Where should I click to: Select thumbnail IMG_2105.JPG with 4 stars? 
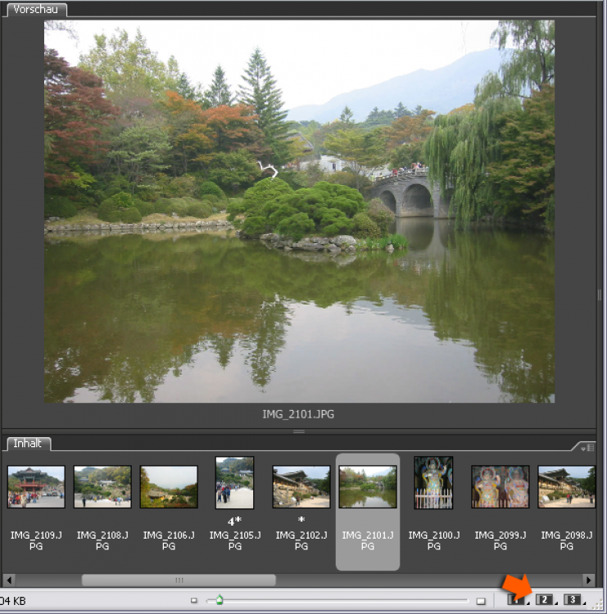(x=234, y=483)
